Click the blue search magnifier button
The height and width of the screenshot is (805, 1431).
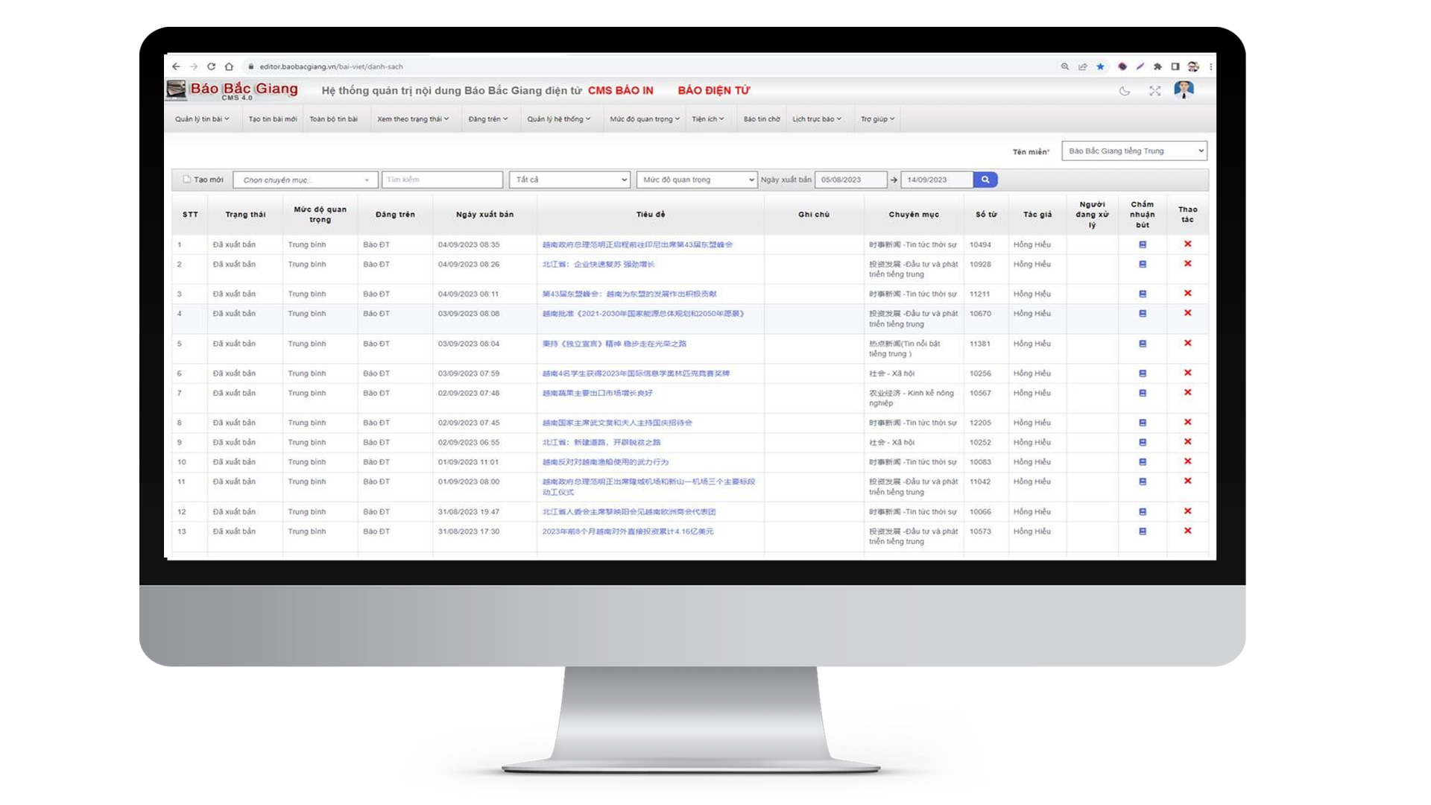pos(985,180)
